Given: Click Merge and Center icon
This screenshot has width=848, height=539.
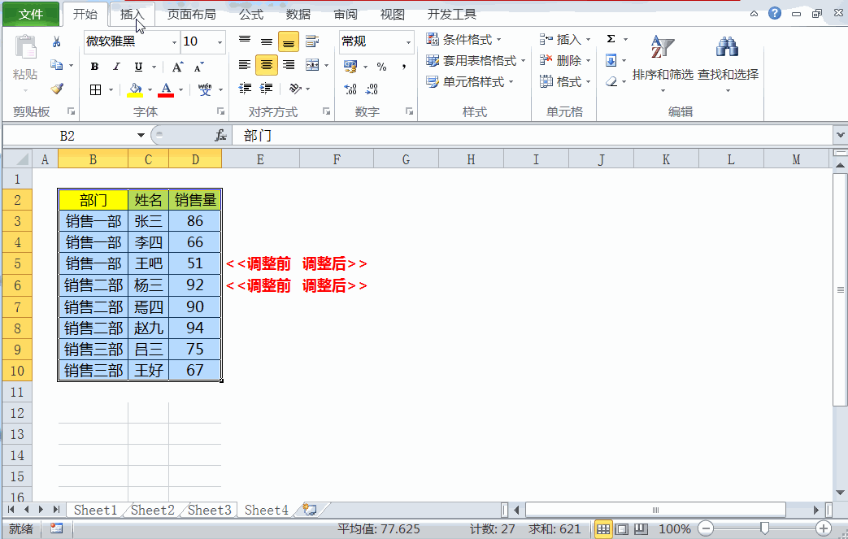Looking at the screenshot, I should click(x=312, y=65).
